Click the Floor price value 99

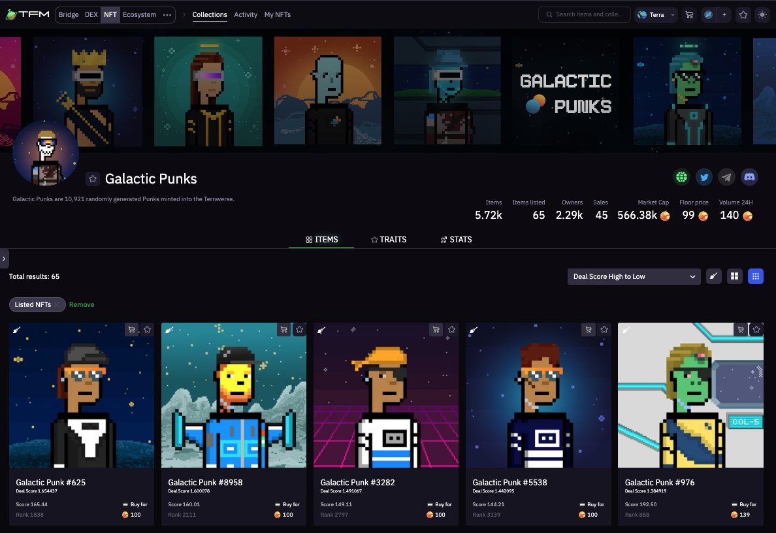pos(688,216)
